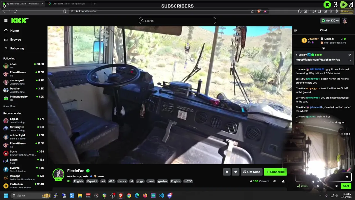
Task: Open Sosio recommended channel
Action: (x=24, y=153)
